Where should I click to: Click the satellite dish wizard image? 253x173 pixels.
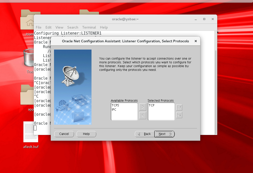(73, 87)
